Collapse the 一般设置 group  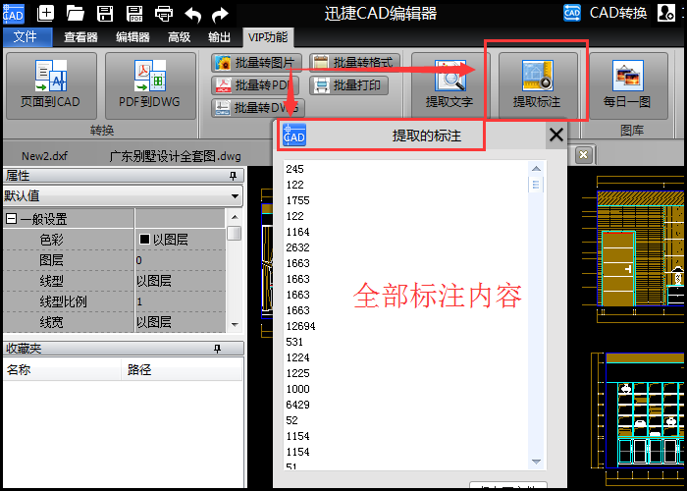tap(12, 219)
